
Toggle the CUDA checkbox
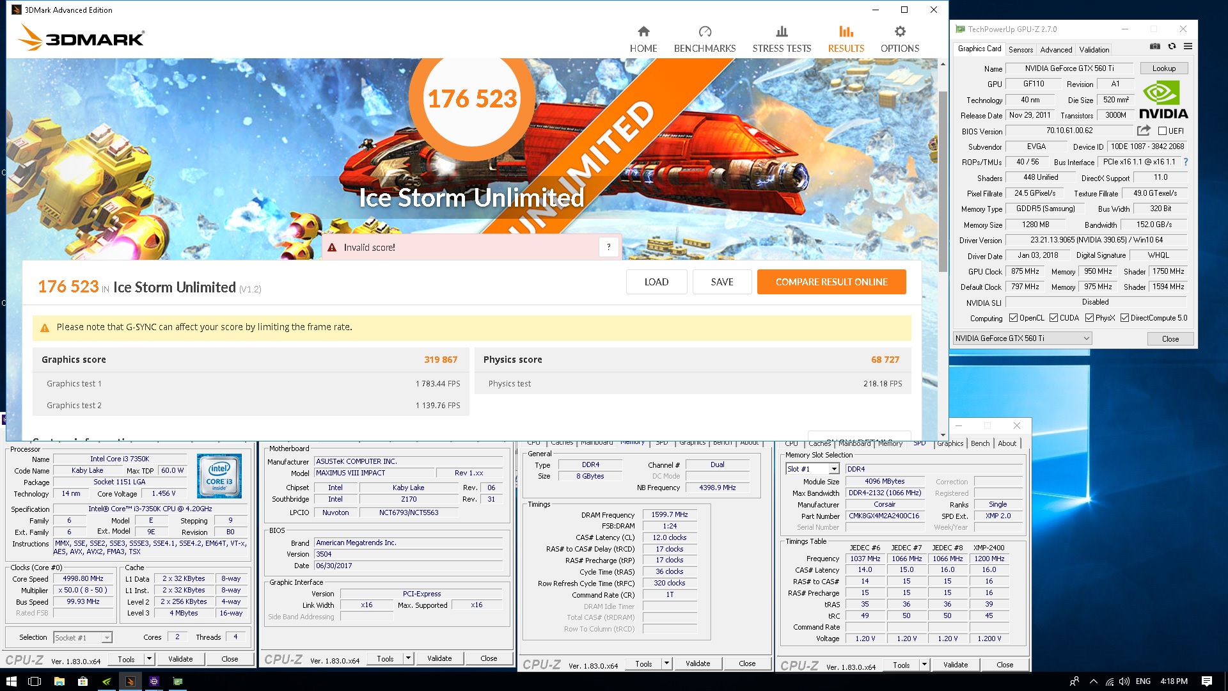pyautogui.click(x=1053, y=318)
